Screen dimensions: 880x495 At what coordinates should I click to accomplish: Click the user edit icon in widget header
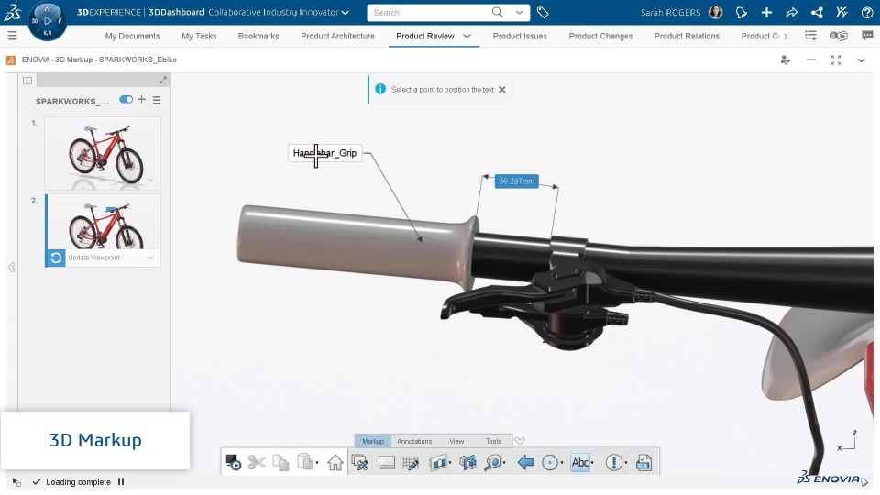(x=786, y=60)
